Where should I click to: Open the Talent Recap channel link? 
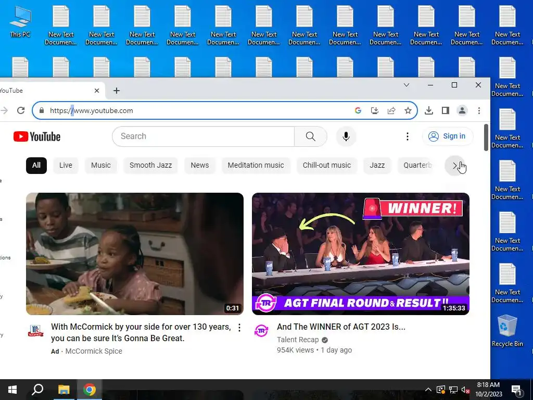point(298,340)
